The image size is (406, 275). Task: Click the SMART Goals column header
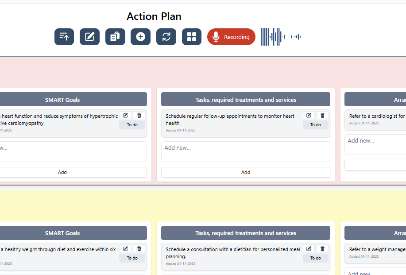62,100
